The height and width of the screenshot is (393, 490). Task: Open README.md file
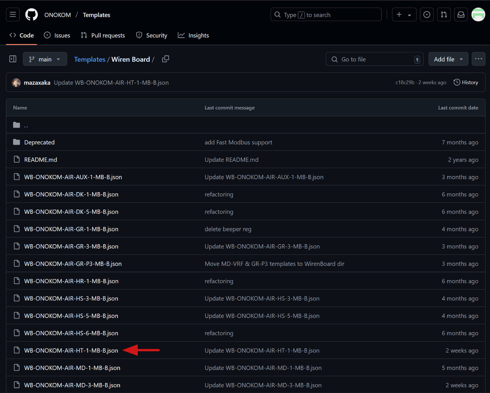(x=41, y=160)
